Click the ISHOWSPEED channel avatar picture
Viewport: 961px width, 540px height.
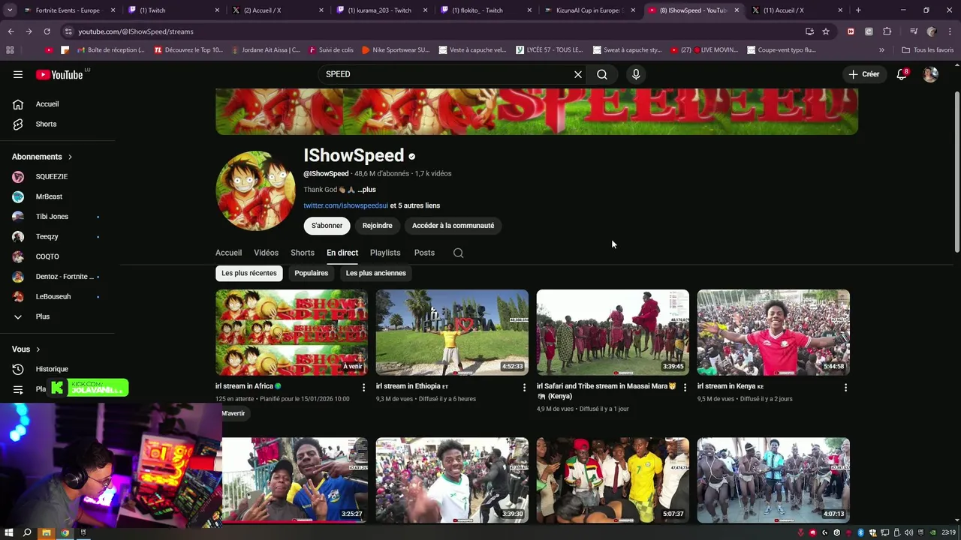pos(255,190)
